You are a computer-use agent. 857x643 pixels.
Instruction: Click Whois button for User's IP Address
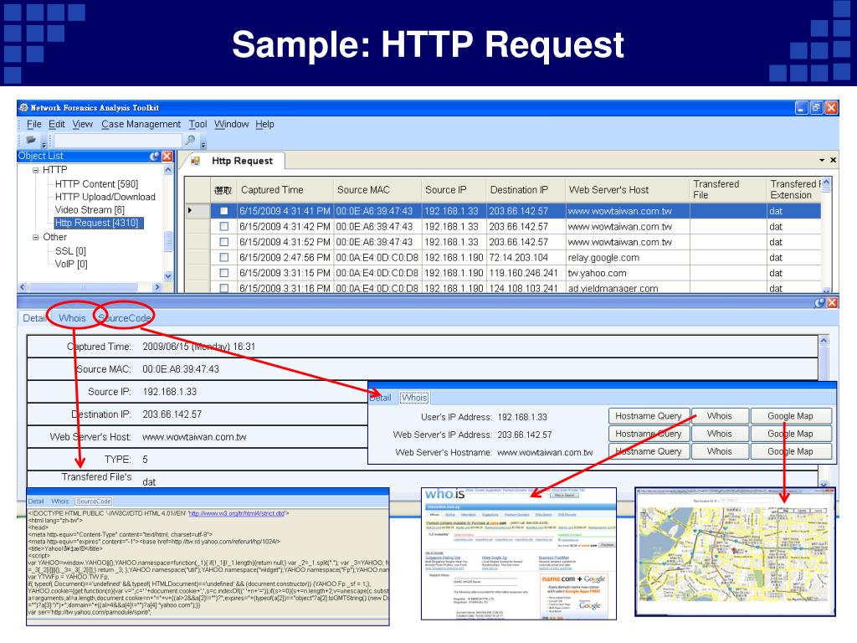pos(719,416)
